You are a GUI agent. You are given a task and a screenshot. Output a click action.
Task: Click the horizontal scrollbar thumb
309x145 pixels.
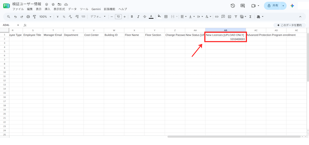coord(234,136)
